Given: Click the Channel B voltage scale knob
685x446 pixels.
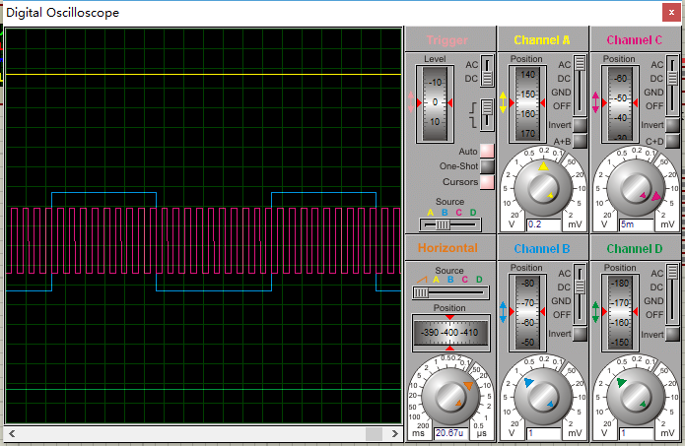Looking at the screenshot, I should click(x=543, y=396).
